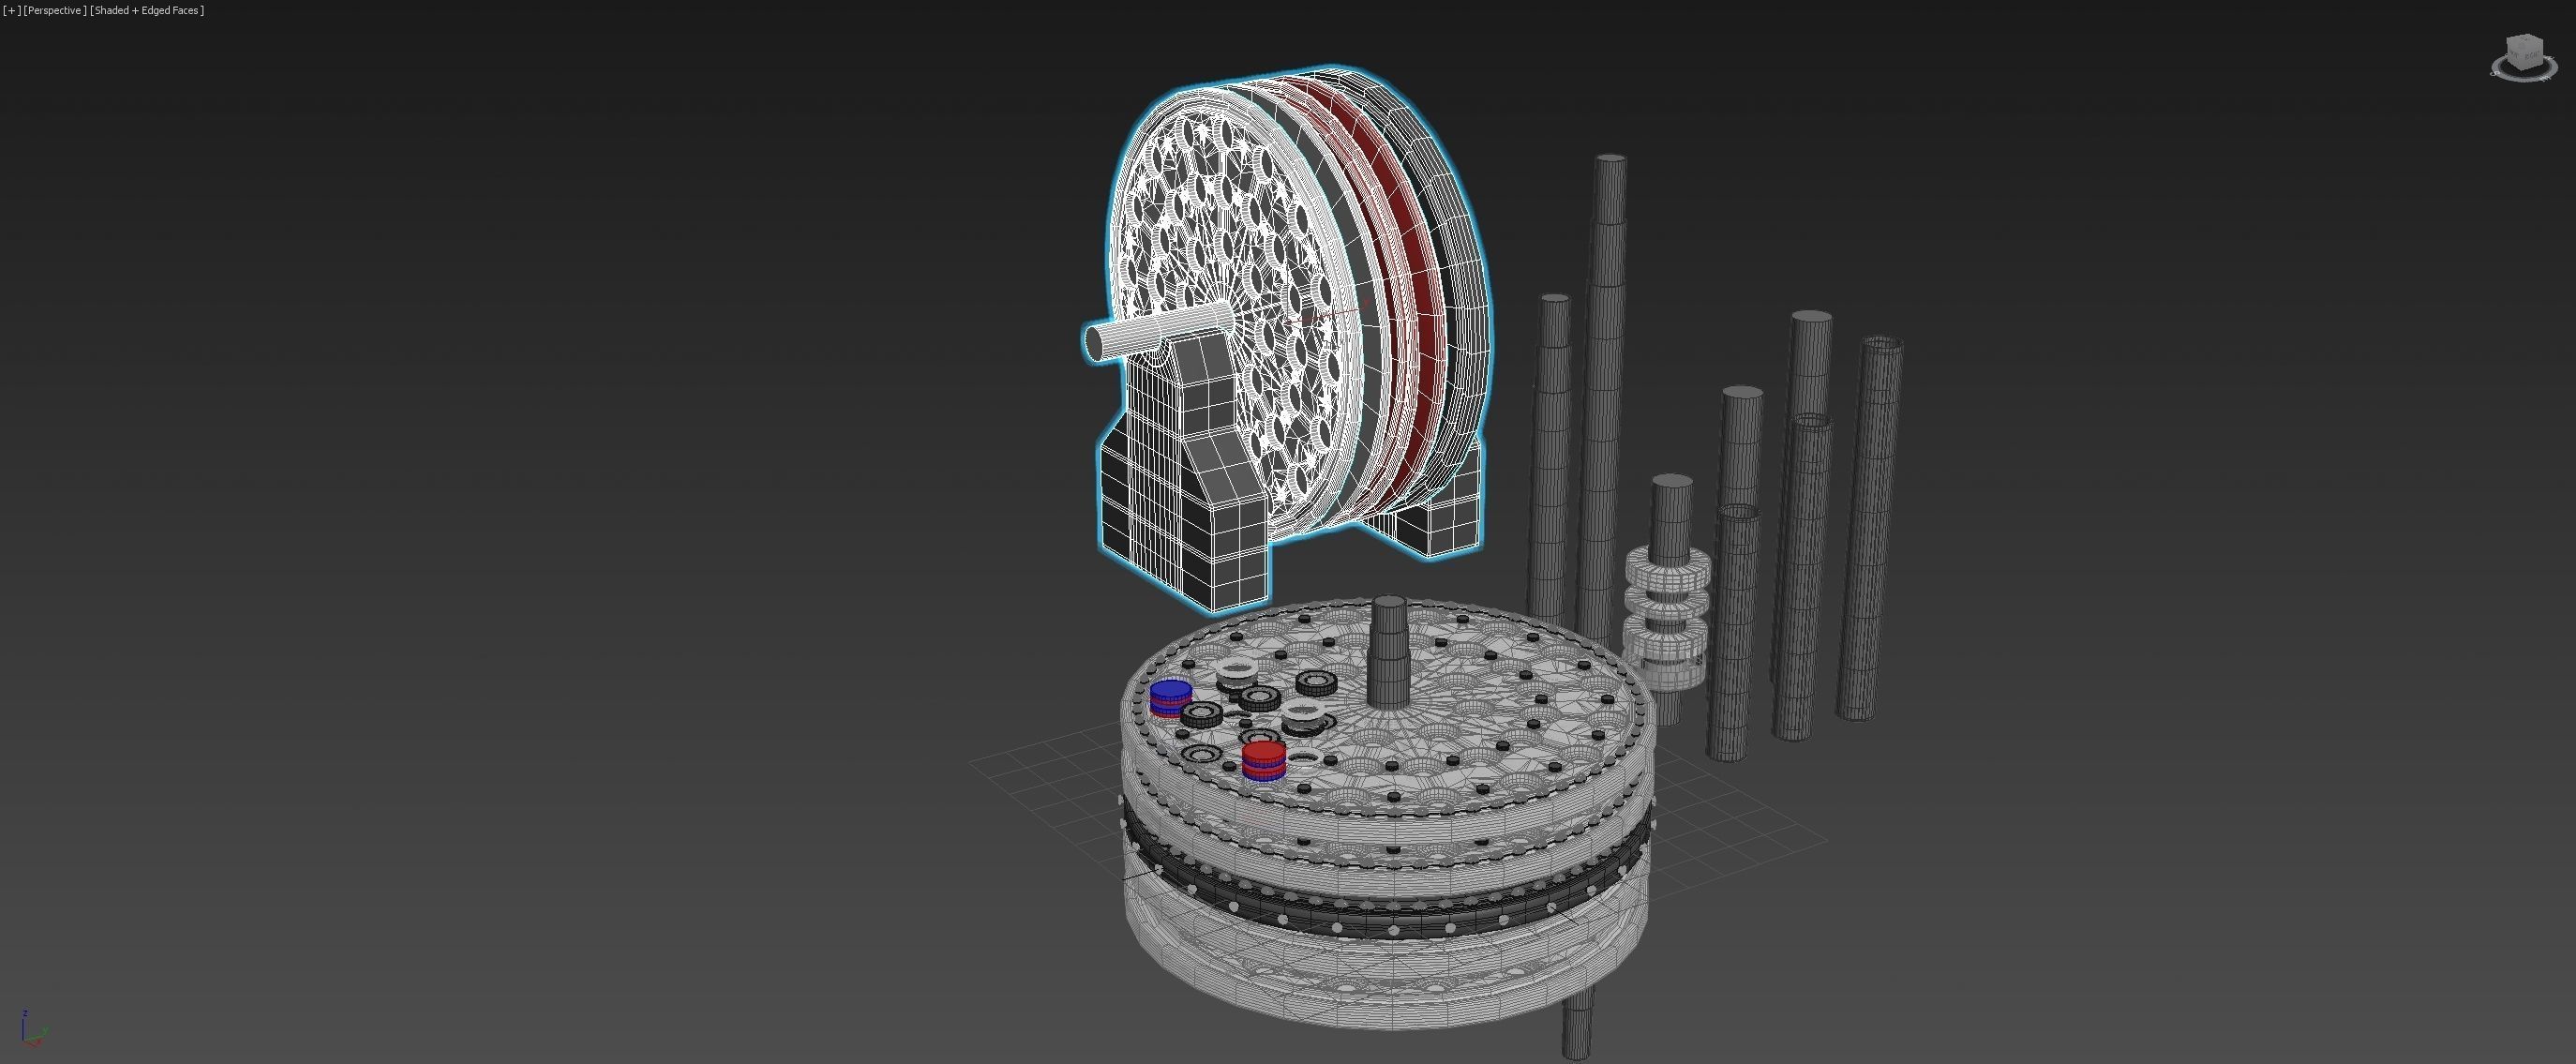2576x1064 pixels.
Task: Select the central shaft atop the horizontal disc
Action: pyautogui.click(x=1388, y=652)
